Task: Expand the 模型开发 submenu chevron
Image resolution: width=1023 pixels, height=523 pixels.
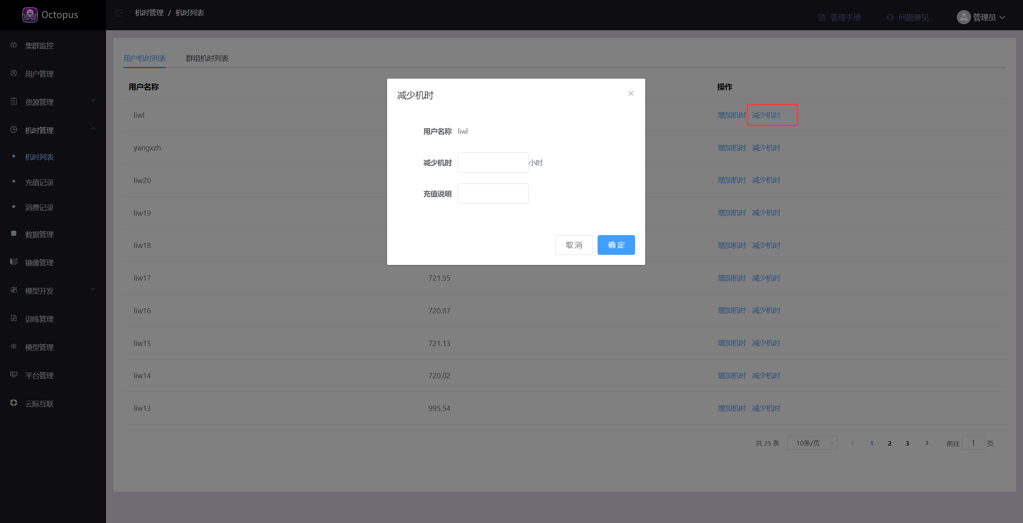Action: click(93, 289)
